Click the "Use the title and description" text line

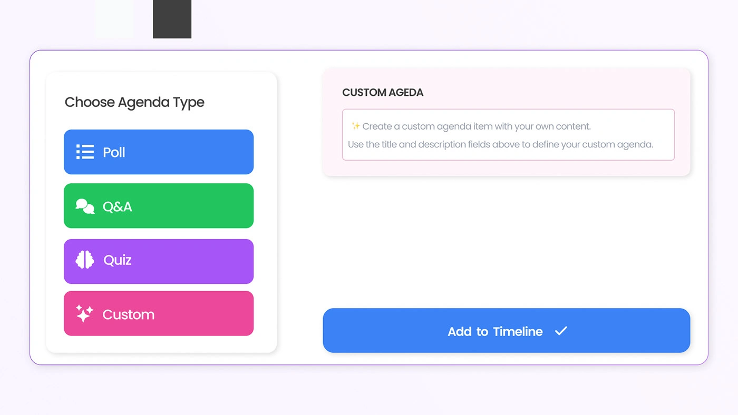(500, 144)
